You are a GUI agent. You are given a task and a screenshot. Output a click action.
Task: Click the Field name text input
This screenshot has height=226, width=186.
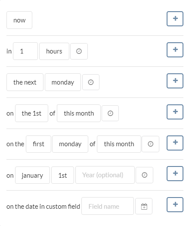[x=108, y=206]
